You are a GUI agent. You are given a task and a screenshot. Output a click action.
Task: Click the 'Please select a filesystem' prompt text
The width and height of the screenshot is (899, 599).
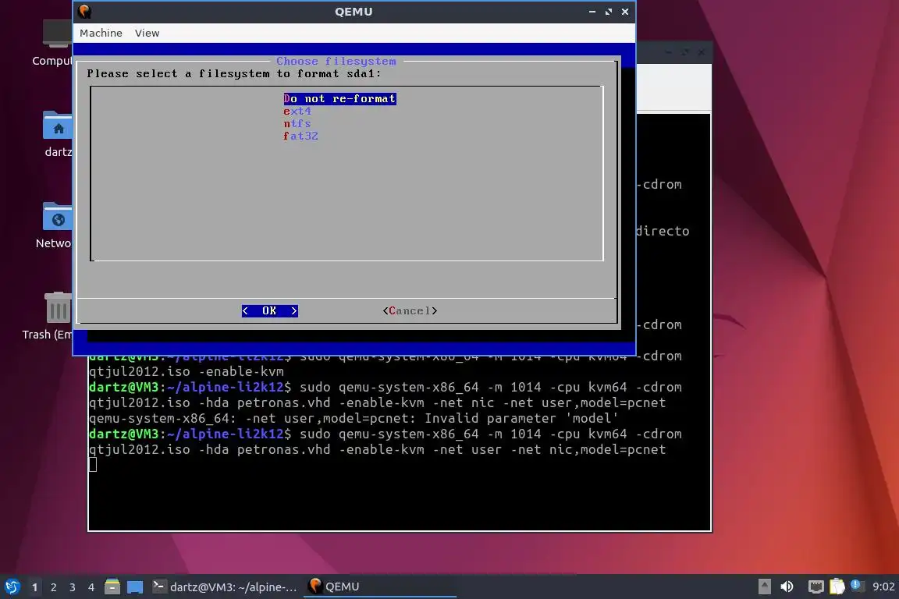click(234, 74)
